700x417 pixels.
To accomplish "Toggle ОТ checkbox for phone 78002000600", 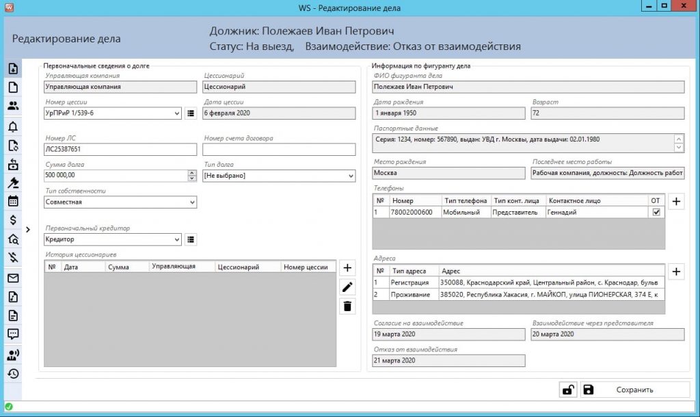I will 656,213.
